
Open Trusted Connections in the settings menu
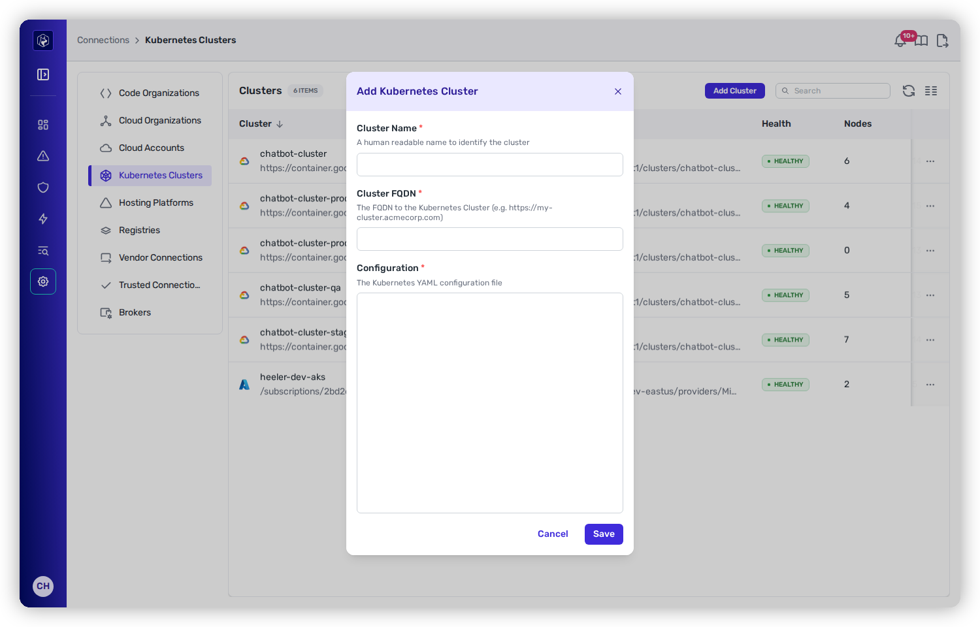(x=150, y=285)
